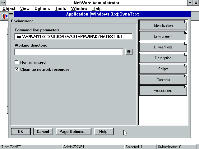The image size is (199, 149).
Task: Click the Cancel button
Action: click(43, 132)
